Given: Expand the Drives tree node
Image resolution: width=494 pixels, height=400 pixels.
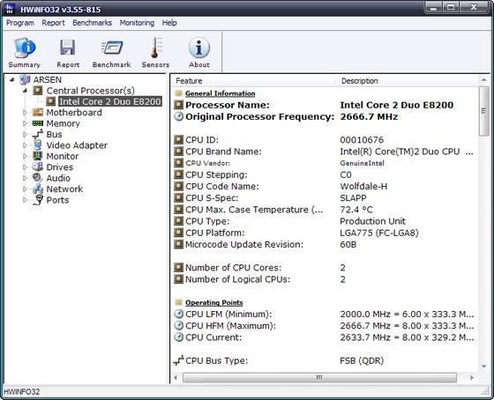Looking at the screenshot, I should pos(25,167).
